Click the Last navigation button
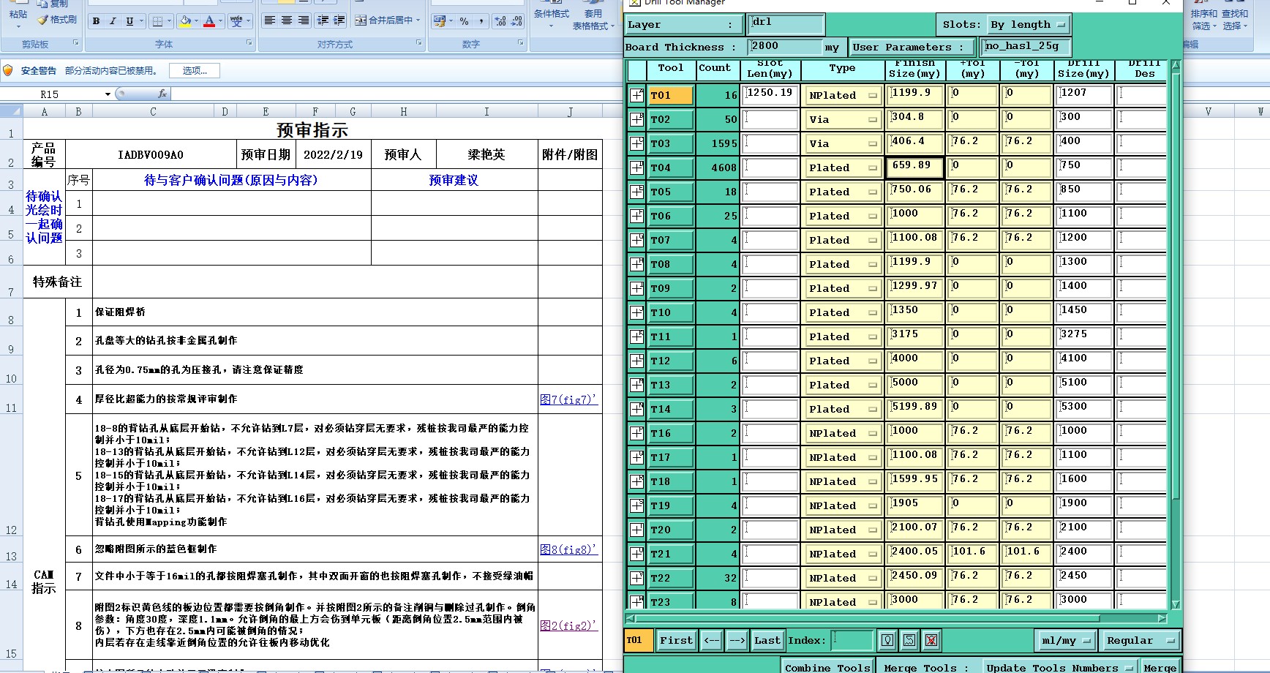Image resolution: width=1270 pixels, height=673 pixels. pos(767,641)
